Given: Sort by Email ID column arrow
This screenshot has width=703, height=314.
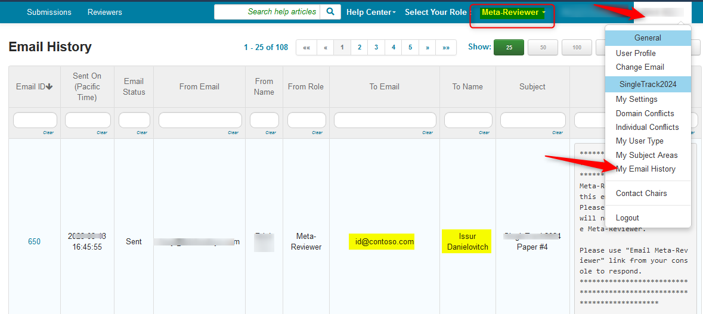Looking at the screenshot, I should 49,87.
